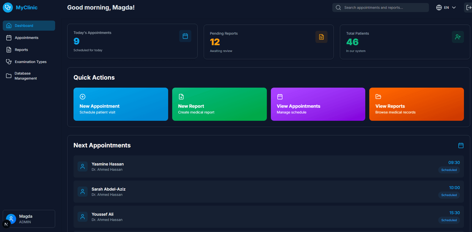Screen dimensions: 472x232
Task: Open the Magda ADMIN profile panel
Action: (29, 219)
